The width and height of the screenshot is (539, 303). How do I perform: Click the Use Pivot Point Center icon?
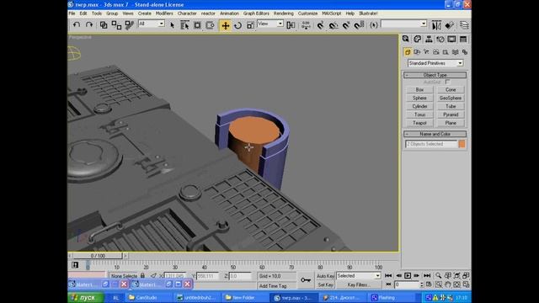tap(291, 25)
